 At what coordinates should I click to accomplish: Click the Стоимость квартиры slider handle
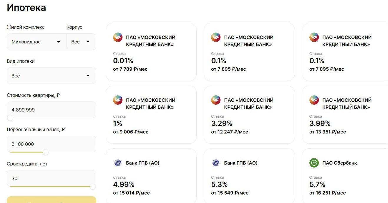point(10,118)
